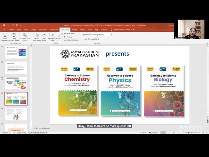Switch to the Record tab
The width and height of the screenshot is (209, 157).
74,30
